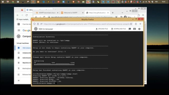Image resolution: width=169 pixels, height=95 pixels.
Task: Open Google Cloud navigation hamburger menu
Action: tap(19, 30)
